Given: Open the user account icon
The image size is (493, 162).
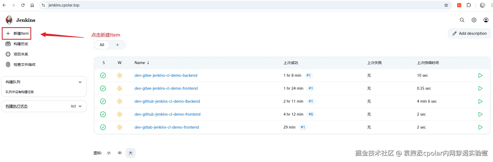Looking at the screenshot, I should tap(486, 20).
